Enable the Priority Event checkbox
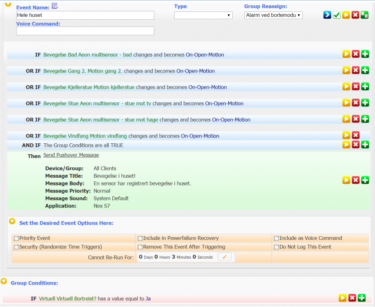 click(x=16, y=238)
